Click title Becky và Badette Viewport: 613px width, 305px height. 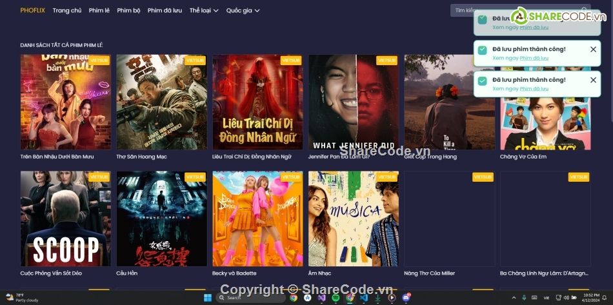click(234, 273)
